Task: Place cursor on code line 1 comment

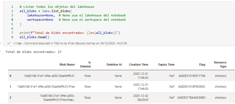Action: [57, 7]
